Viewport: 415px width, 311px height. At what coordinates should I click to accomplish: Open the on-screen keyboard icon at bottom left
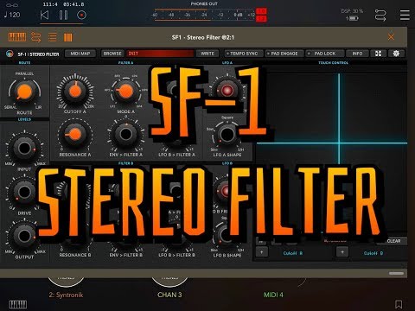click(17, 304)
